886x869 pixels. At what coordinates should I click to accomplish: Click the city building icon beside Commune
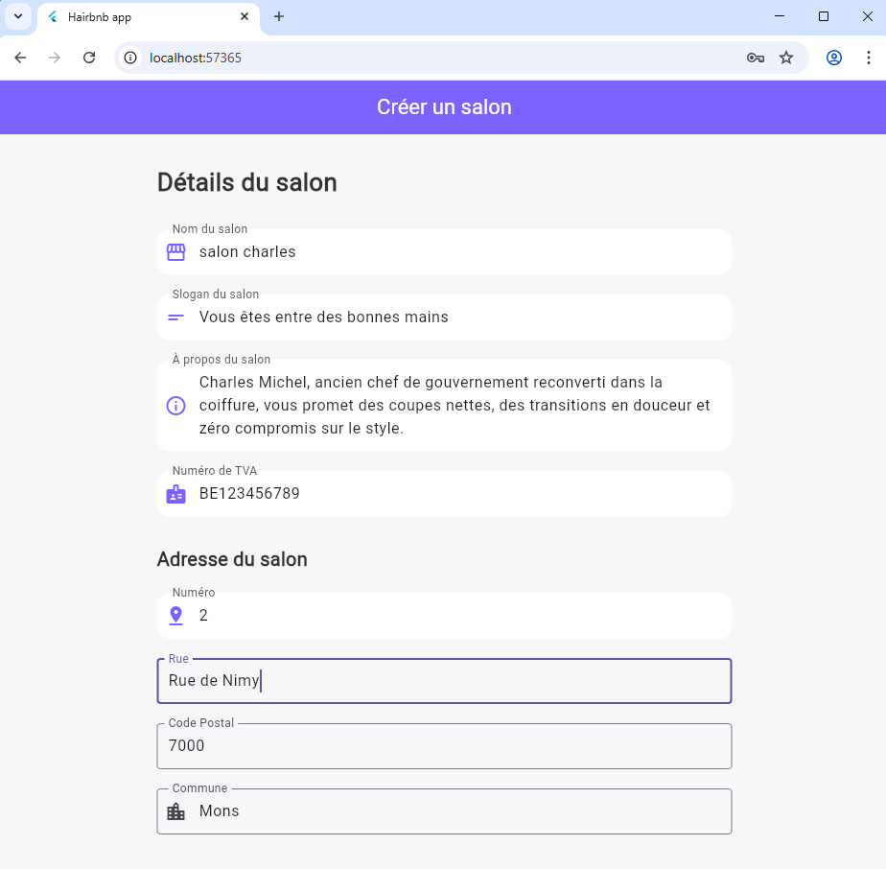175,811
